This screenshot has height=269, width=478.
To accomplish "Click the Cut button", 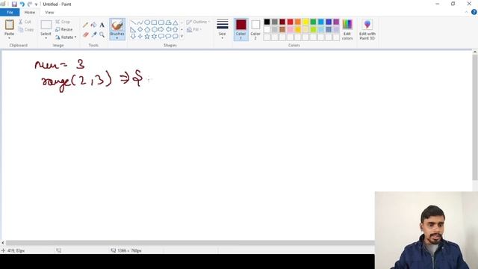I will coord(25,22).
